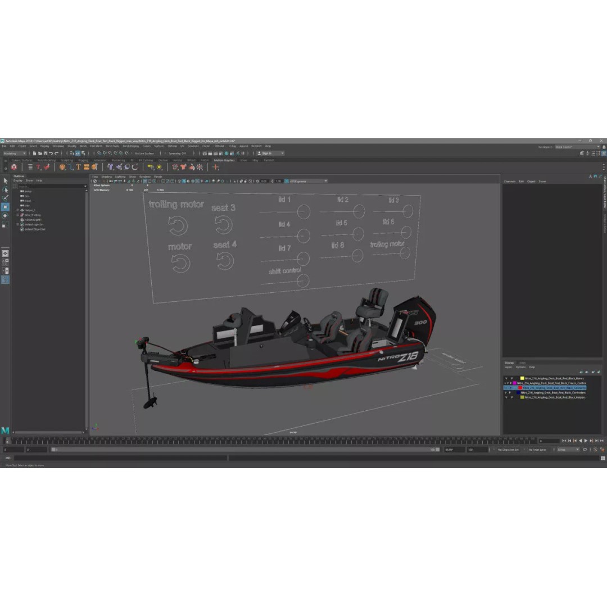Click the Undo arrow icon
Viewport: 607px width, 607px height.
click(51, 153)
